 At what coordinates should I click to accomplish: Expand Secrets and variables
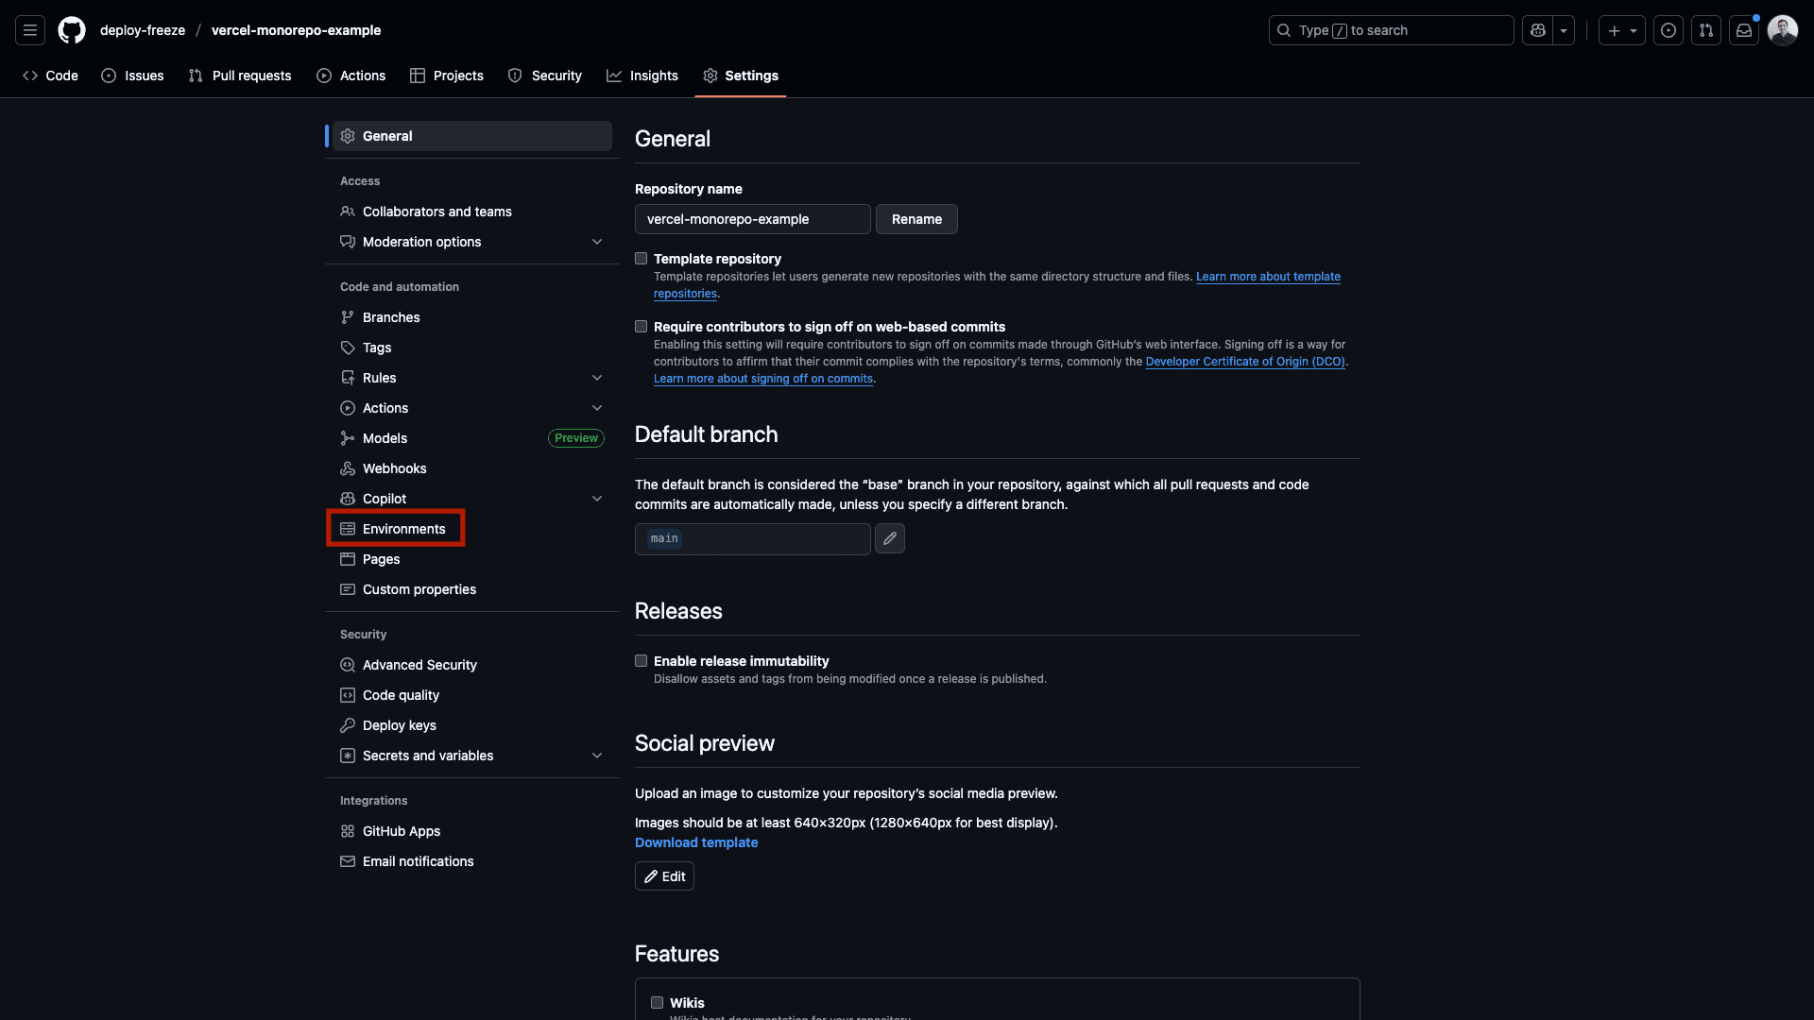[x=598, y=756]
